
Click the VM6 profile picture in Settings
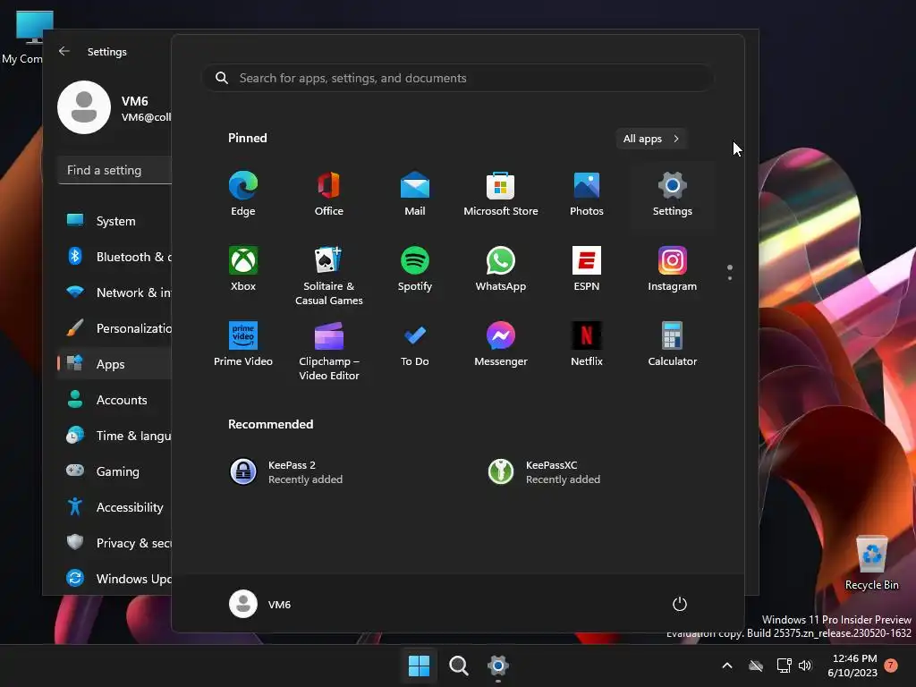tap(84, 107)
